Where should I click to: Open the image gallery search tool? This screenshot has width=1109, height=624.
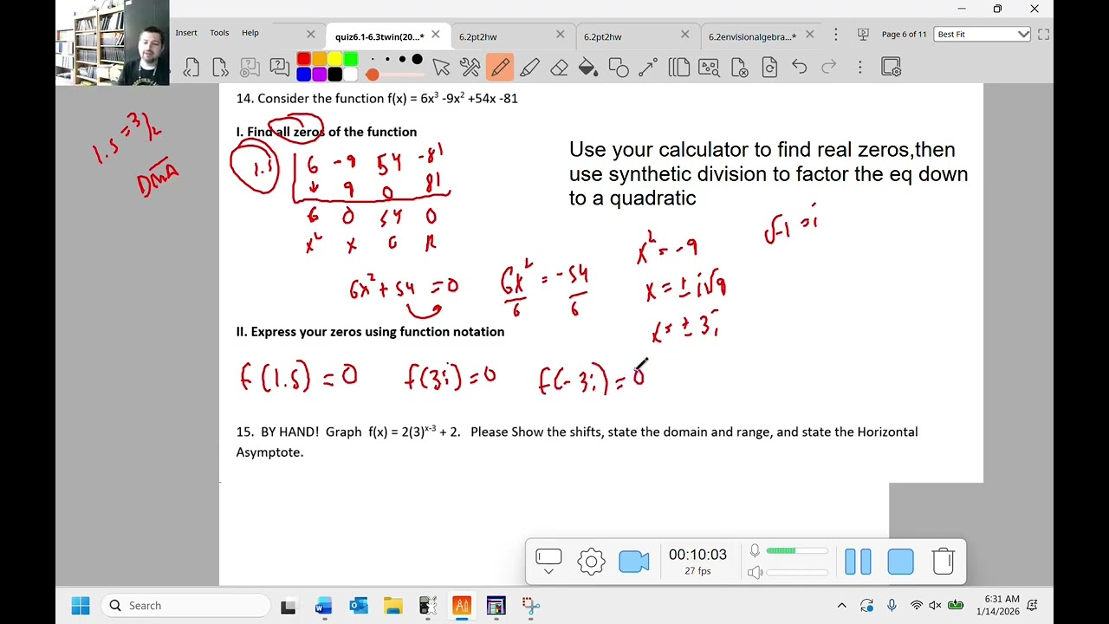(x=709, y=68)
